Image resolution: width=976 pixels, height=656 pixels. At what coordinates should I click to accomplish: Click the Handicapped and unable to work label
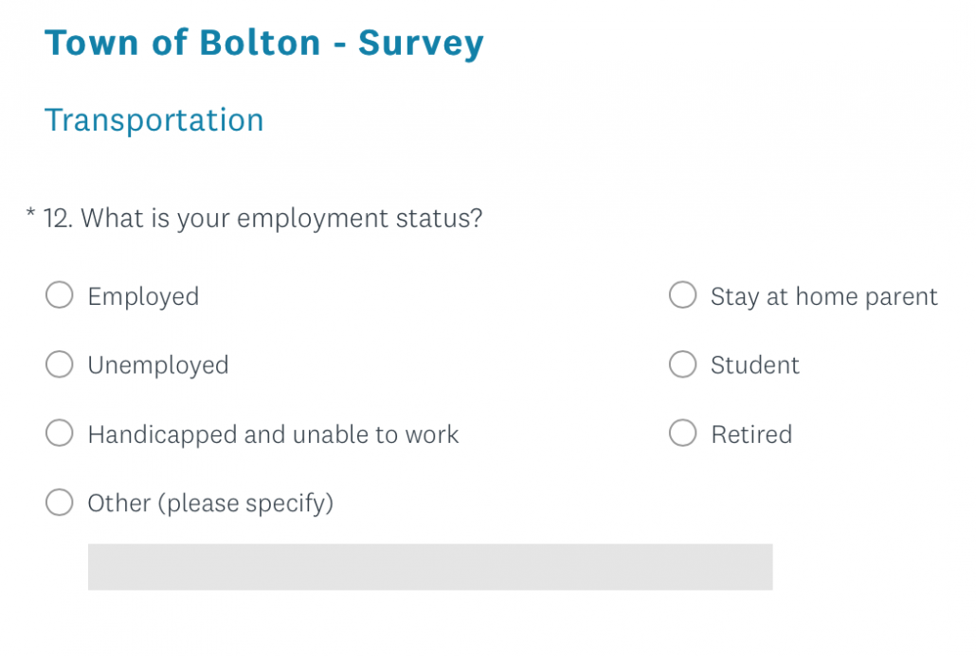(x=273, y=434)
